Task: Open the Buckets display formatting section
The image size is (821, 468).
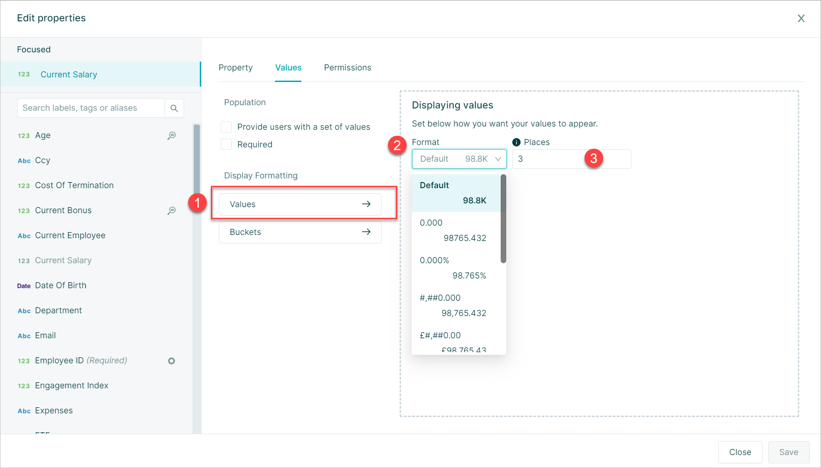Action: [300, 232]
